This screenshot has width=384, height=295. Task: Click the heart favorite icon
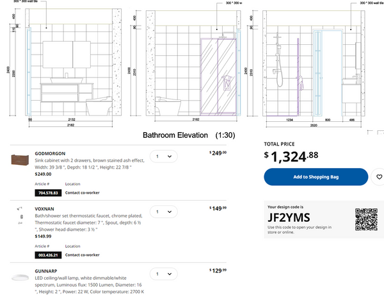(379, 177)
